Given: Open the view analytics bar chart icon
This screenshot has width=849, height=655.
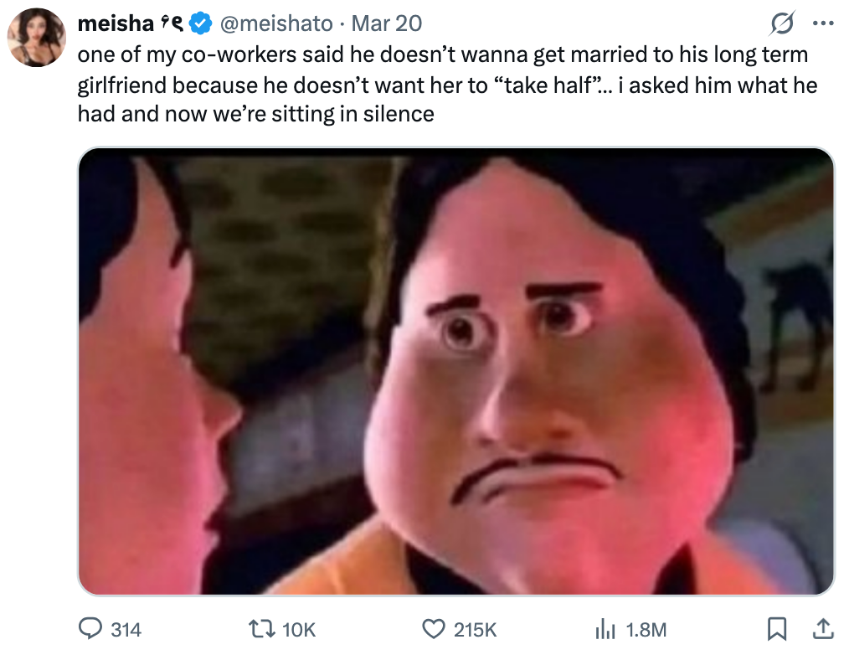Looking at the screenshot, I should click(605, 628).
